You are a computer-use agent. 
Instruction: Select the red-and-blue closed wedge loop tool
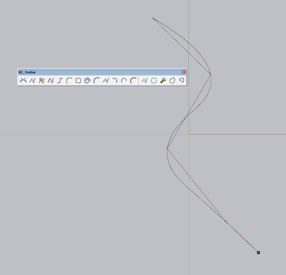click(x=181, y=80)
